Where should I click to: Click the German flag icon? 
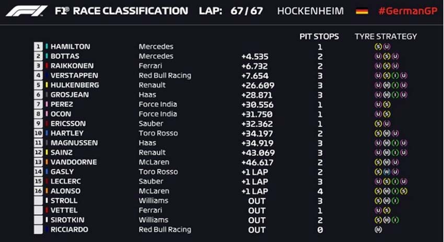[361, 10]
